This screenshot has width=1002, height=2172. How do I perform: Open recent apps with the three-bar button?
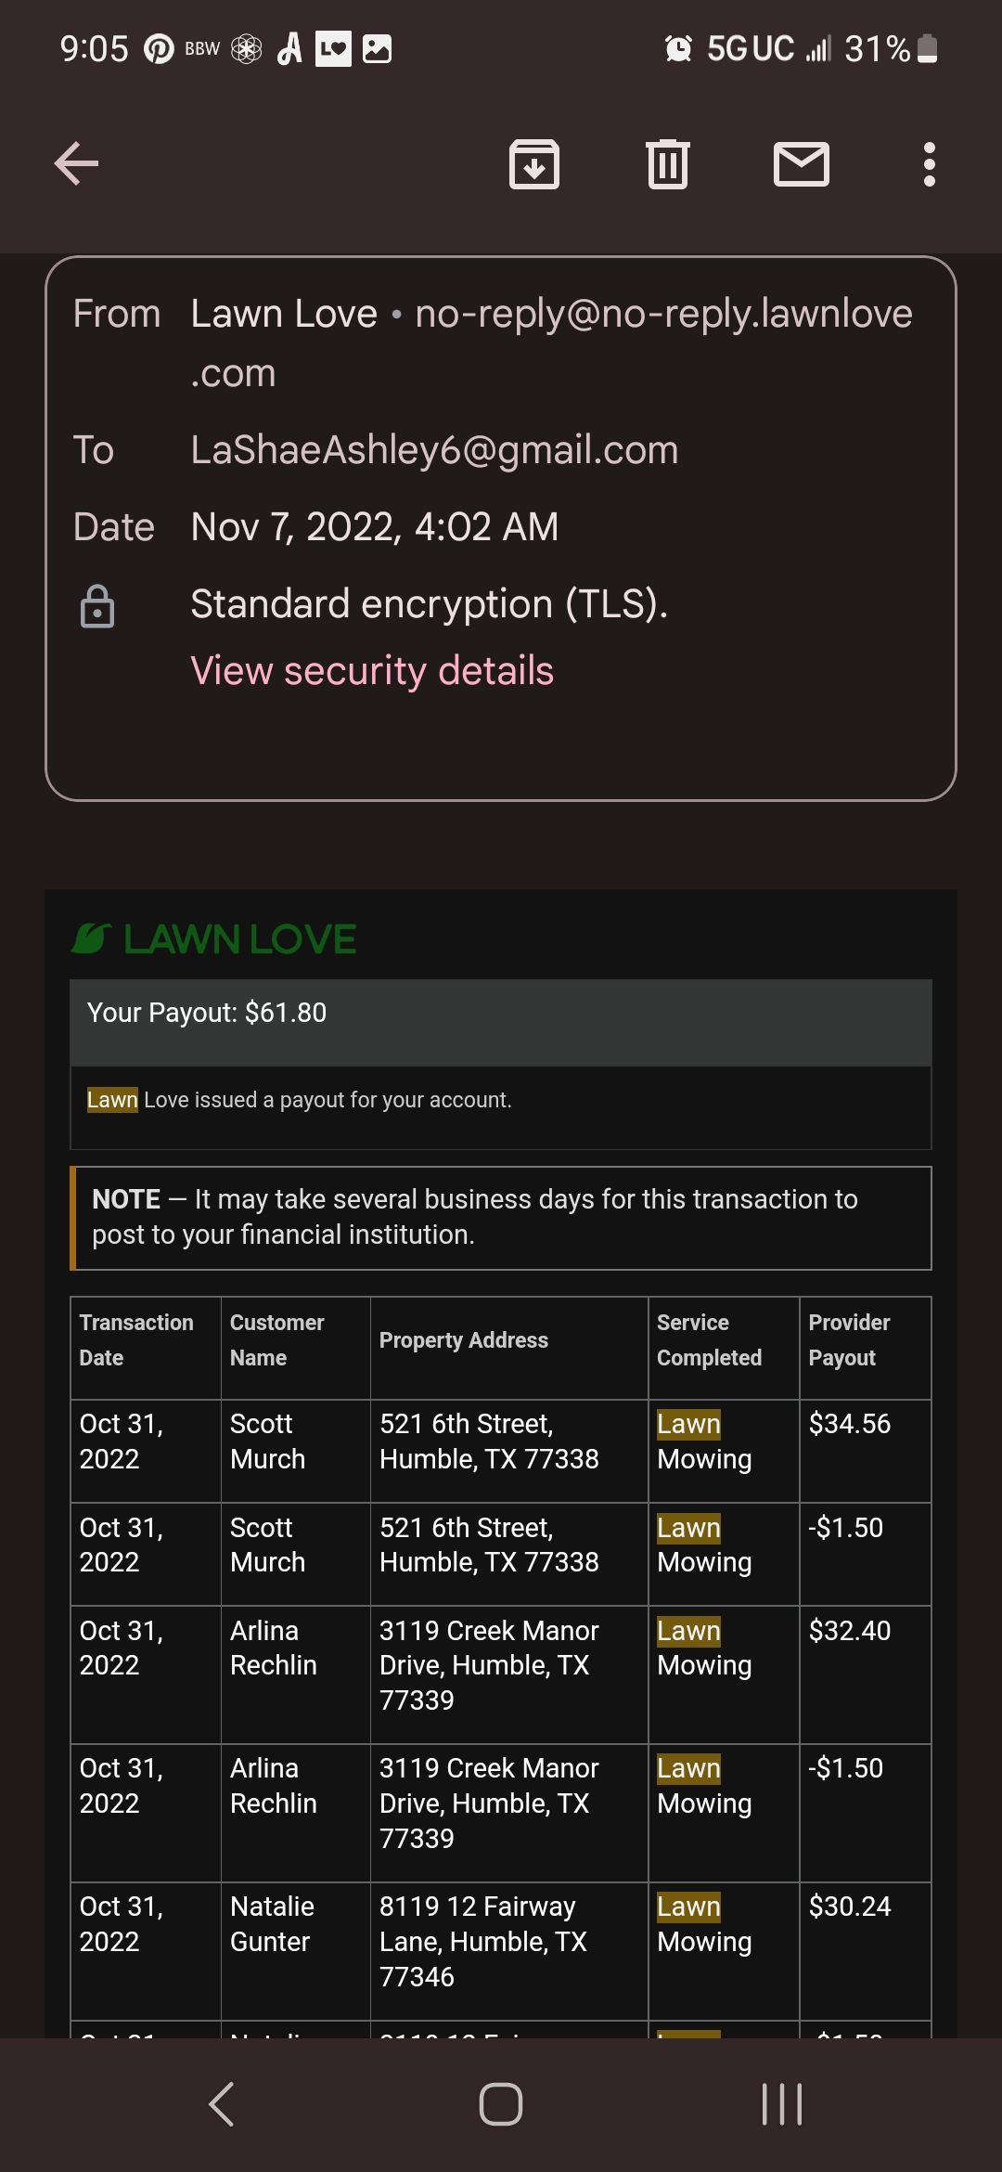(781, 2104)
